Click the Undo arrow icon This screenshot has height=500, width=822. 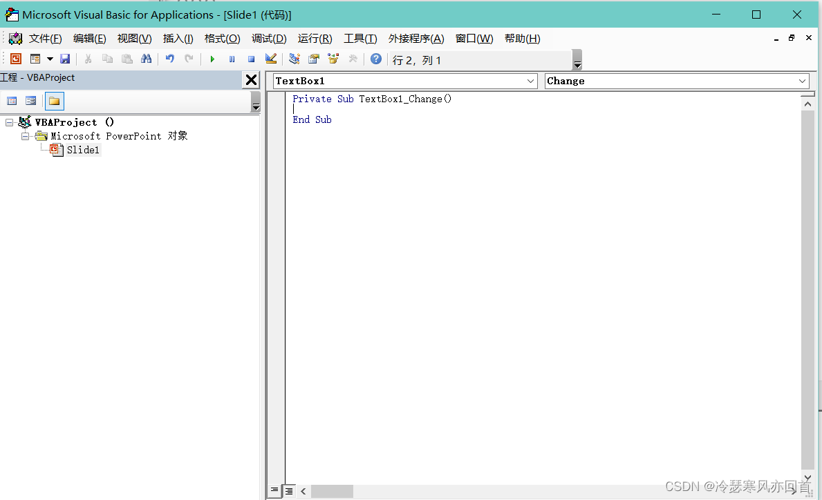pyautogui.click(x=170, y=59)
